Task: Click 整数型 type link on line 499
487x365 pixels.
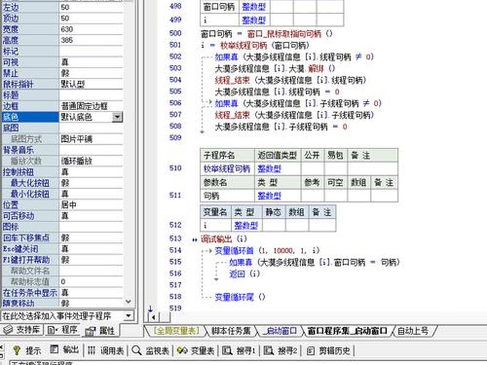Action: point(254,20)
